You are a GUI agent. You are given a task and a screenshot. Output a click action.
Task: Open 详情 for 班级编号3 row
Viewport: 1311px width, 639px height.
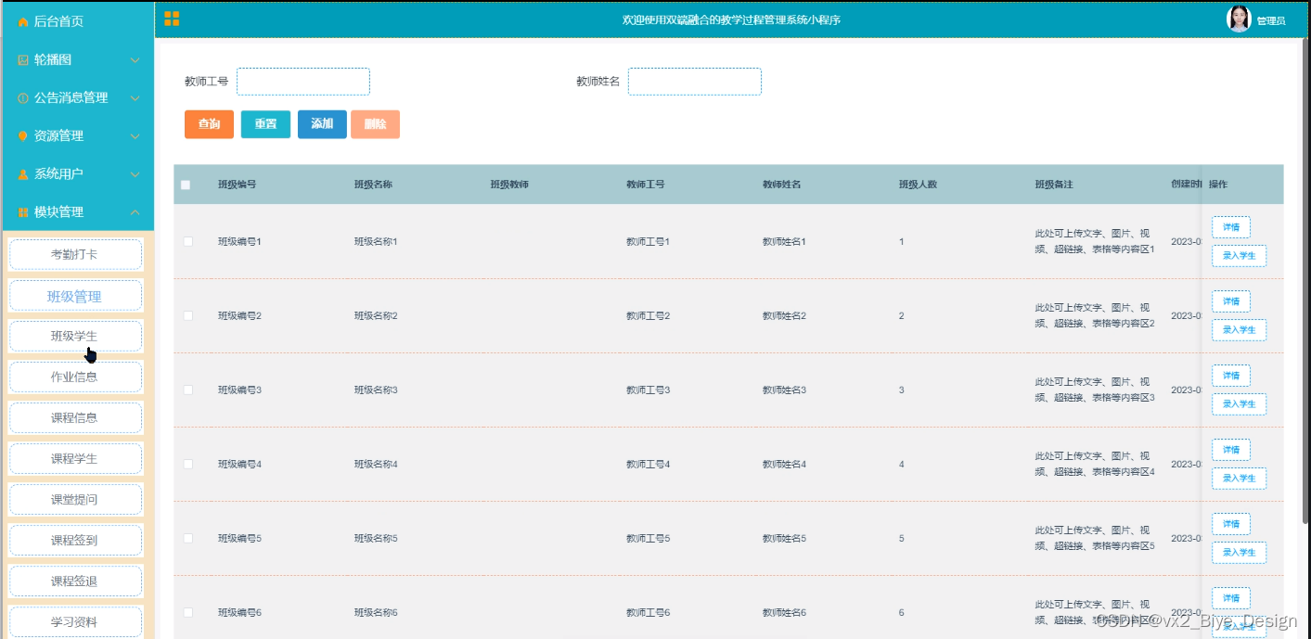(1231, 376)
